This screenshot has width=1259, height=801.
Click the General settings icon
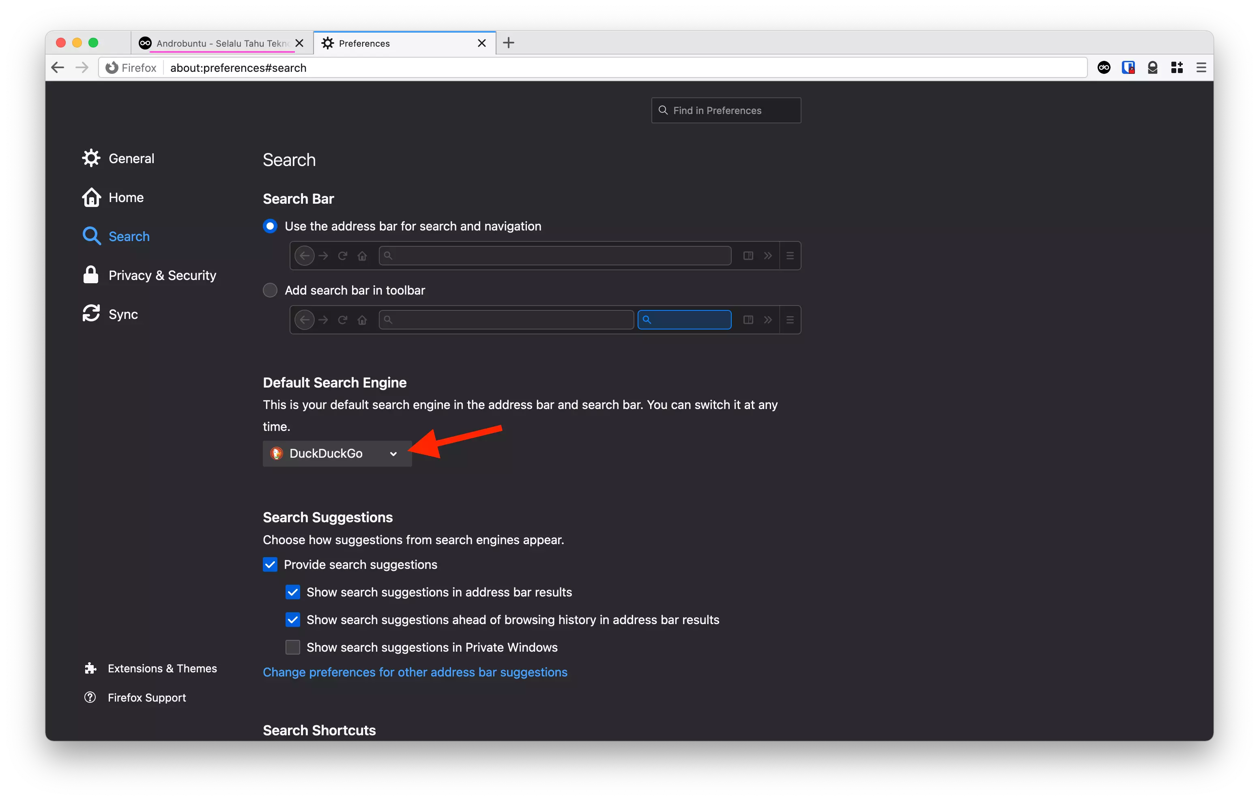(x=91, y=158)
